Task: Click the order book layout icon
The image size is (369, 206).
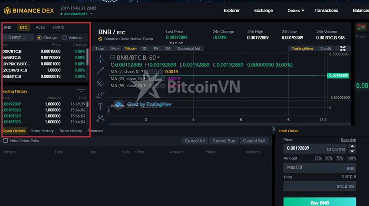Action: [361, 27]
